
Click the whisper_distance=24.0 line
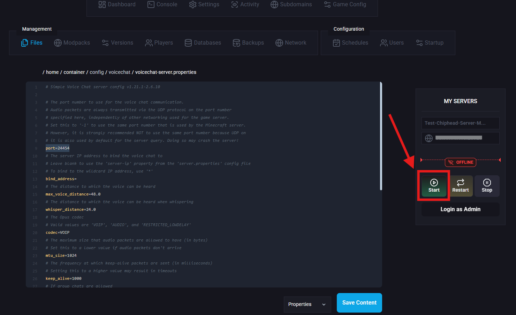(71, 209)
